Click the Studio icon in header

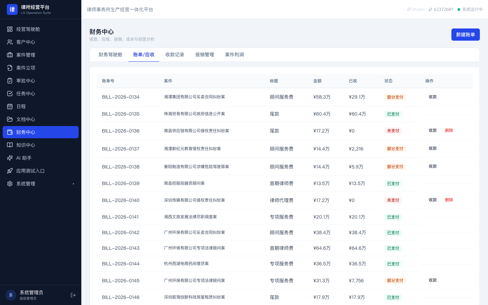click(x=409, y=9)
